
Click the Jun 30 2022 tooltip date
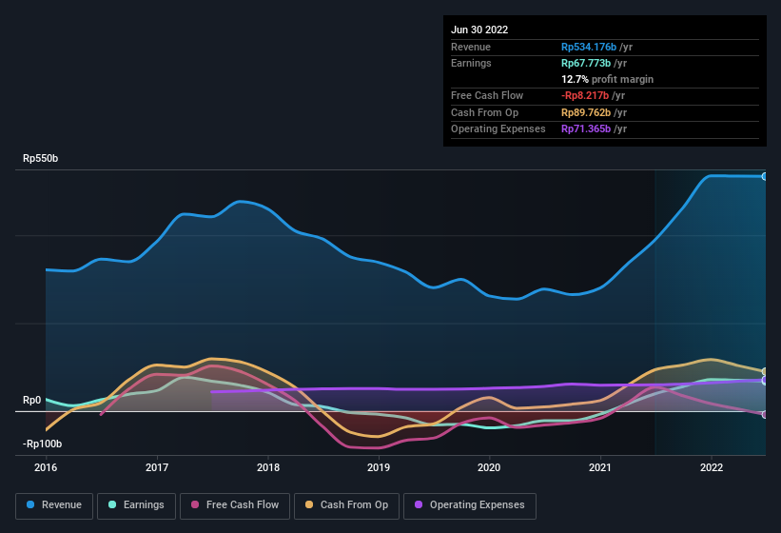479,30
